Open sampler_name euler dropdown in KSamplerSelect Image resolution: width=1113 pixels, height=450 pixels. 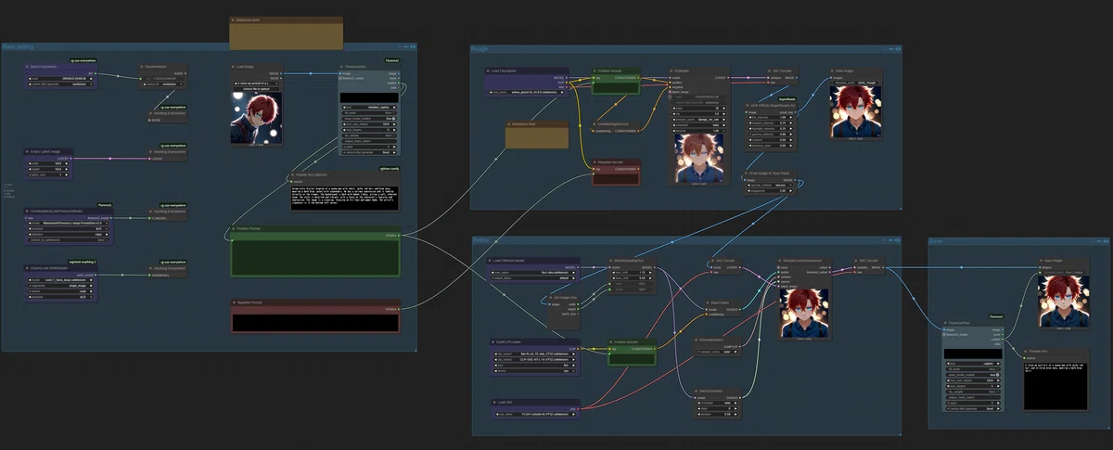[x=718, y=352]
